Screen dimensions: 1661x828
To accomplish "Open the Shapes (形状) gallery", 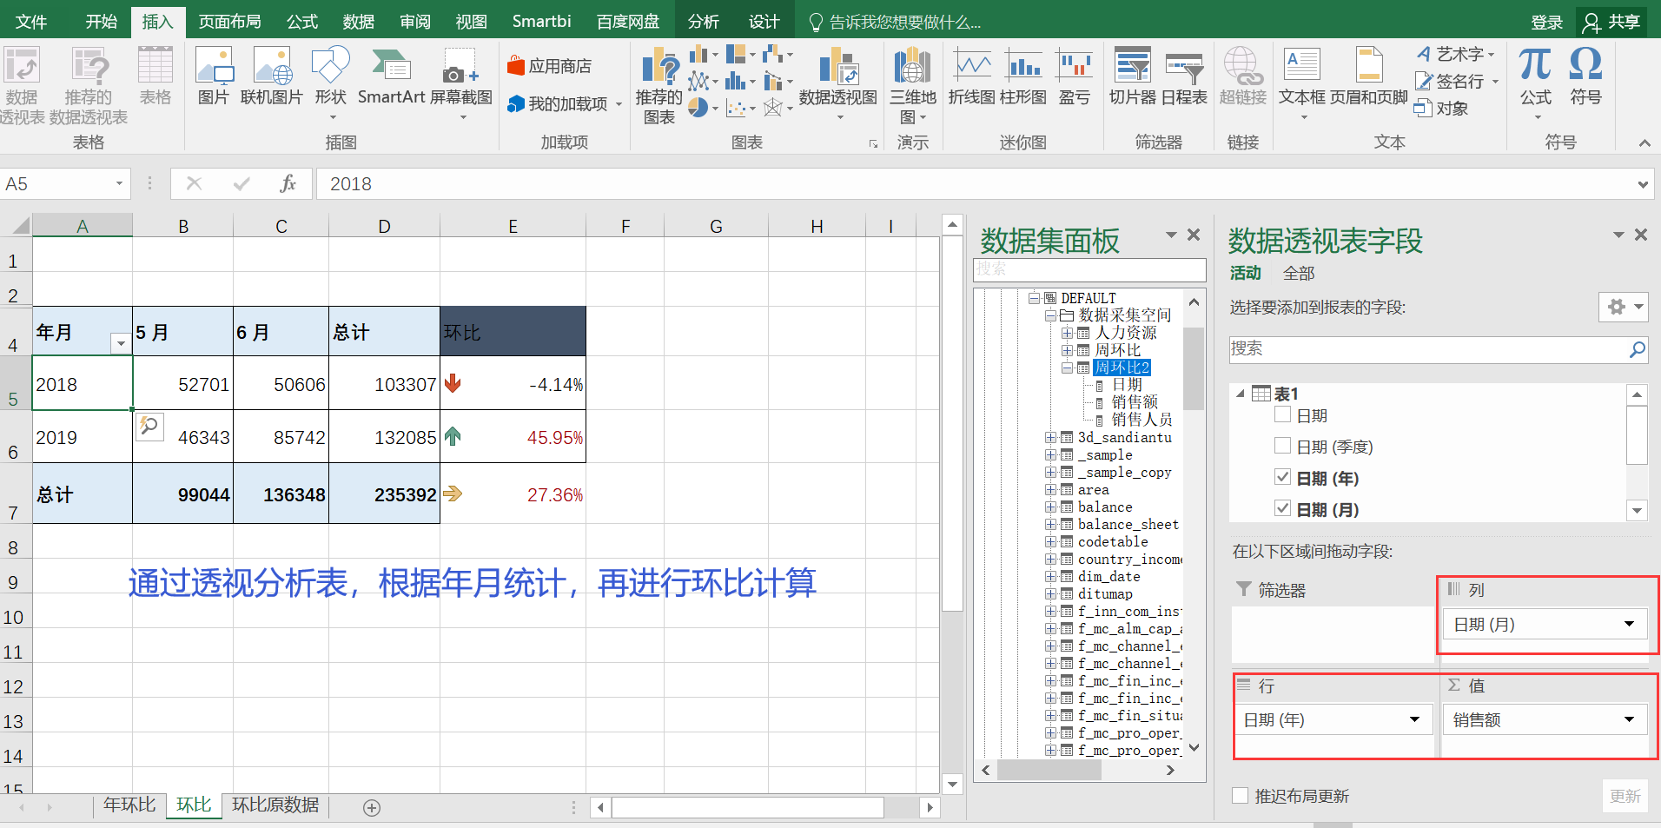I will [x=330, y=83].
